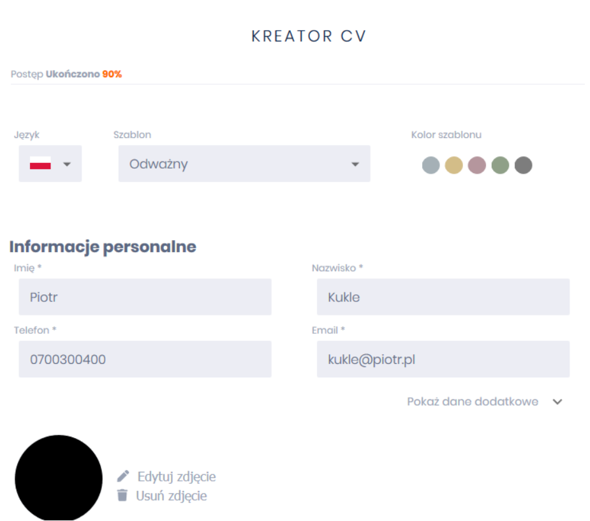Select the yellow-tan template color
Viewport: 590px width, 521px height.
(454, 165)
